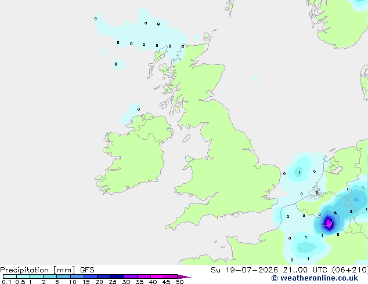Click the '0.1' legend scale label
Viewport: 368px width, 284px height.
click(x=6, y=282)
